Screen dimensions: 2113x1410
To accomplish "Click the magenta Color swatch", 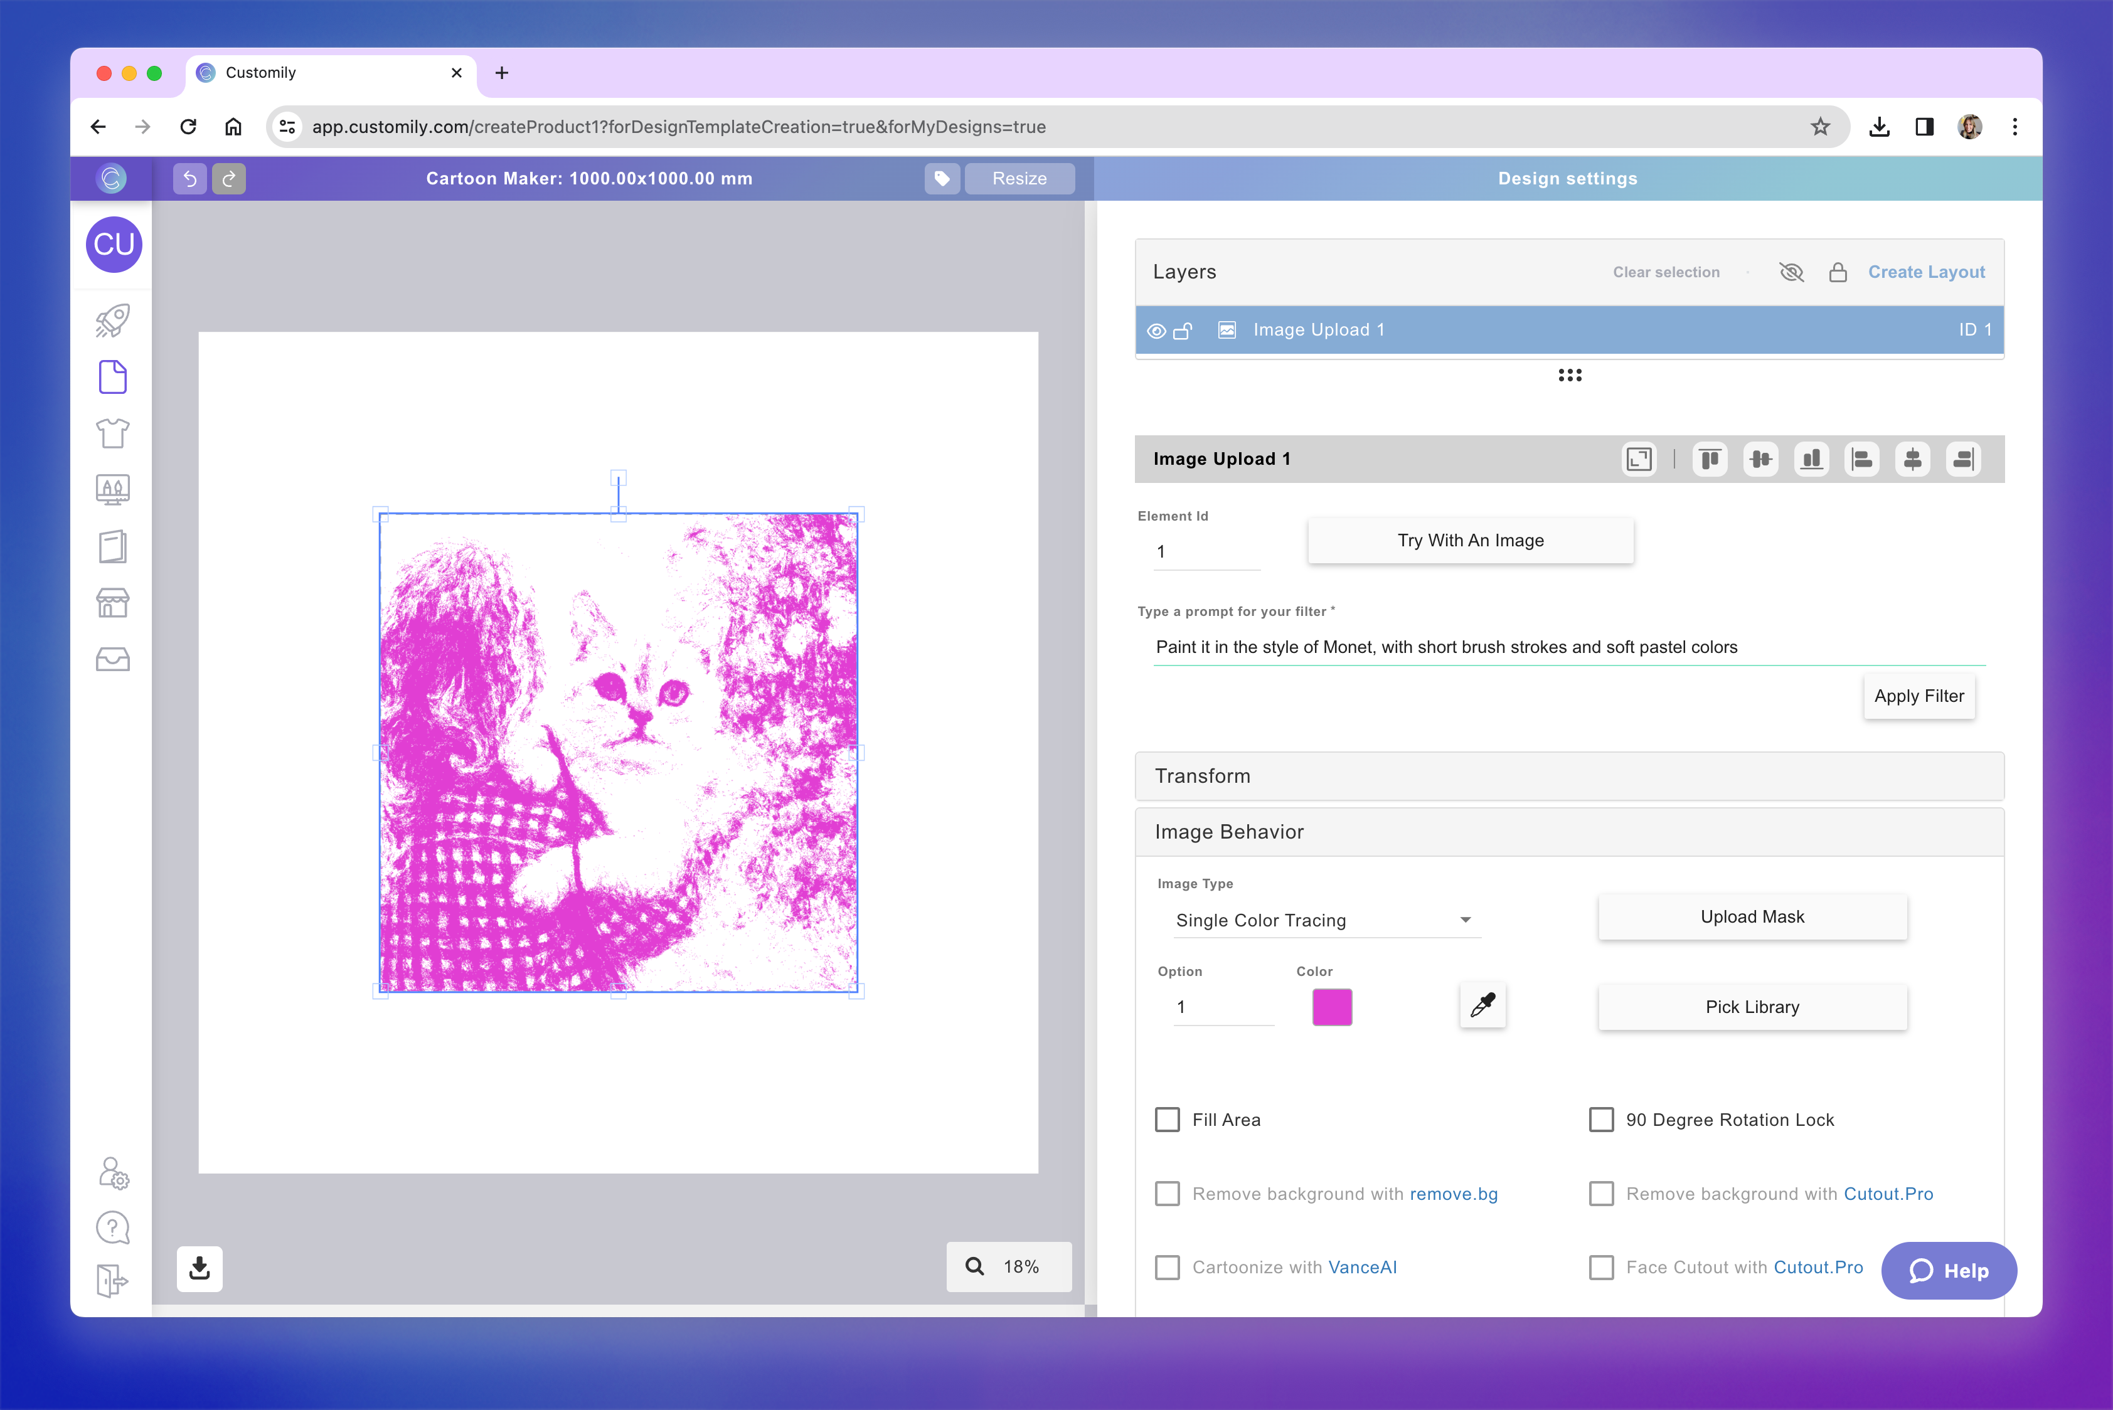I will pyautogui.click(x=1332, y=1007).
